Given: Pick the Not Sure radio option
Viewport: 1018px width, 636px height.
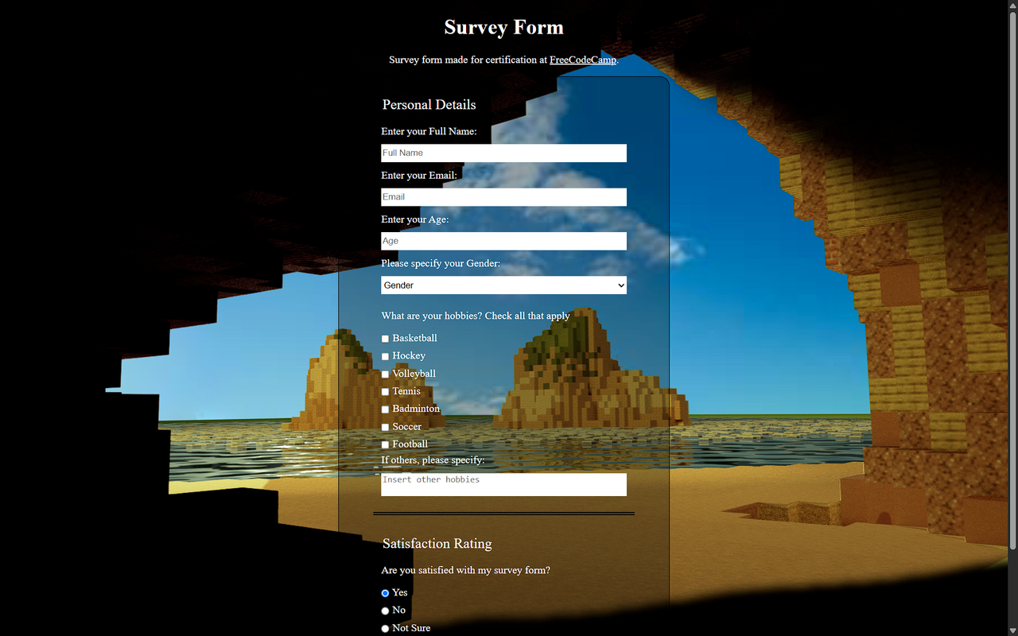Looking at the screenshot, I should [x=385, y=628].
